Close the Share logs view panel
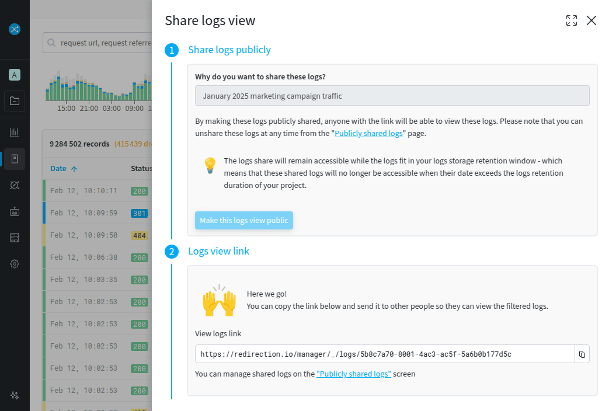 click(x=591, y=21)
